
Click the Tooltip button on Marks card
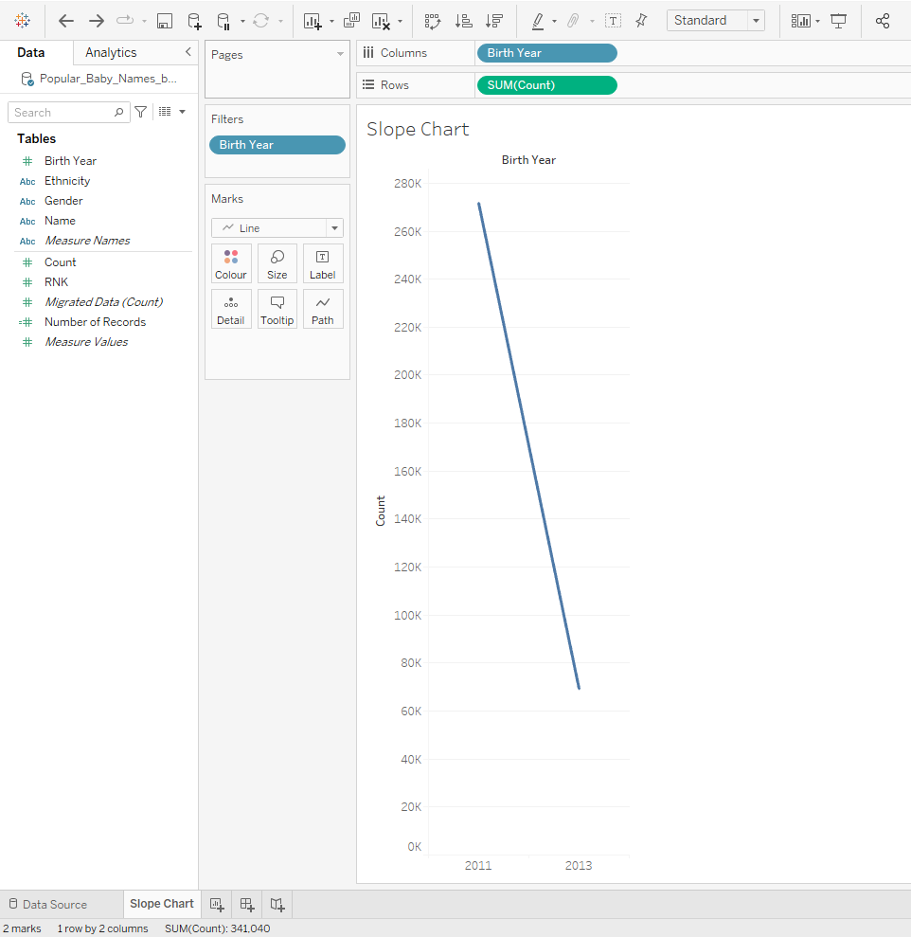click(x=277, y=309)
